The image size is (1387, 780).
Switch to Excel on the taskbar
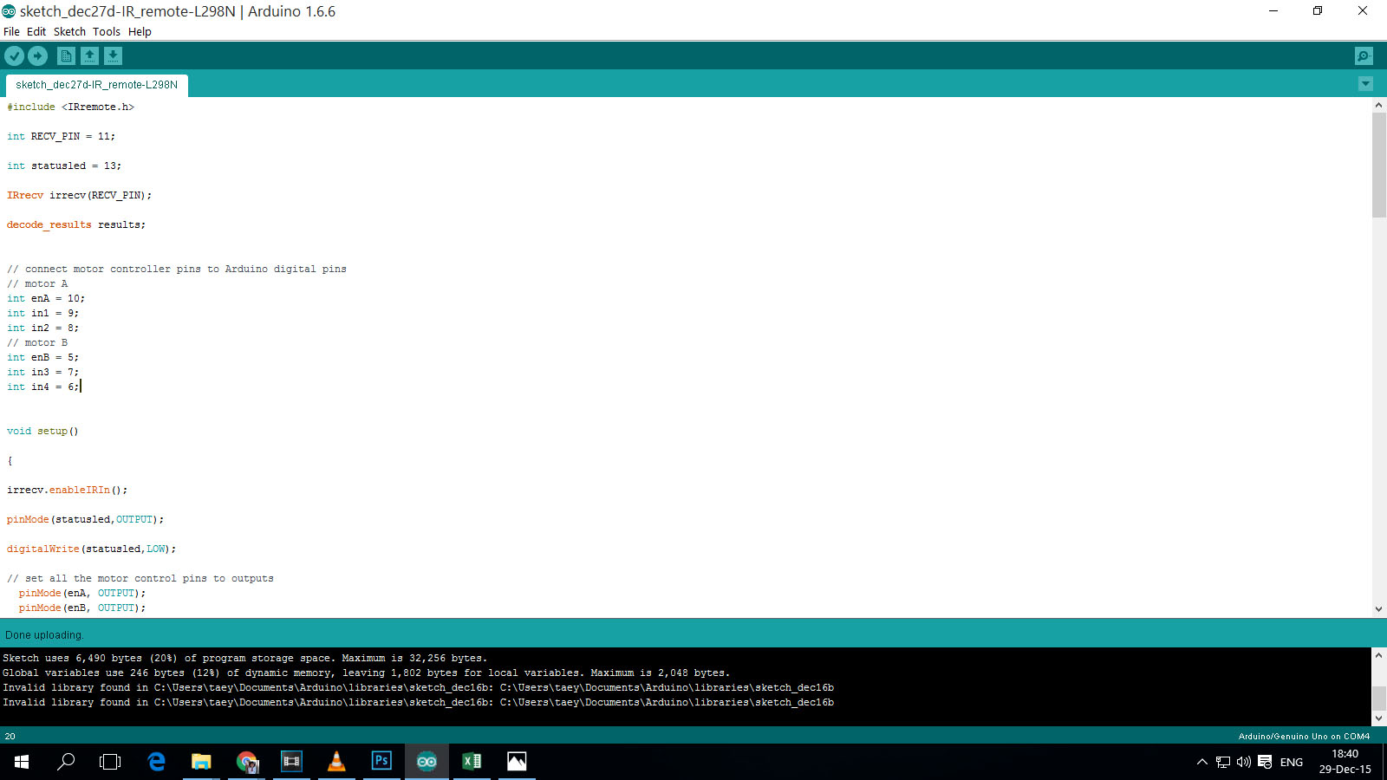pos(472,762)
